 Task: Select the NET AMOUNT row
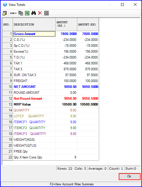[50, 87]
